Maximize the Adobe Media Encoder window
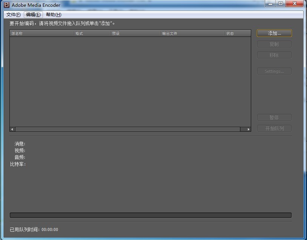 point(281,4)
